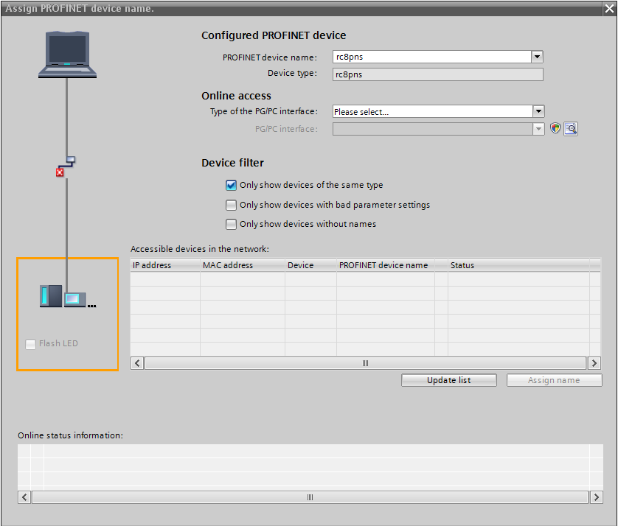Uncheck Only show devices of the same type

232,186
